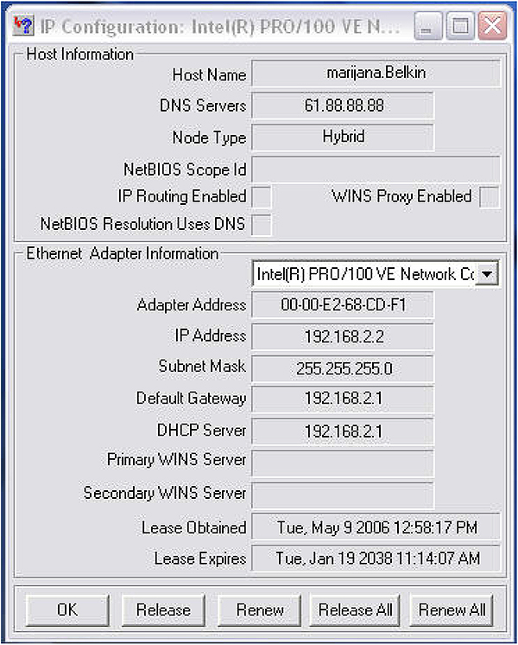The width and height of the screenshot is (518, 645).
Task: Click the Host Name label
Action: (x=209, y=75)
